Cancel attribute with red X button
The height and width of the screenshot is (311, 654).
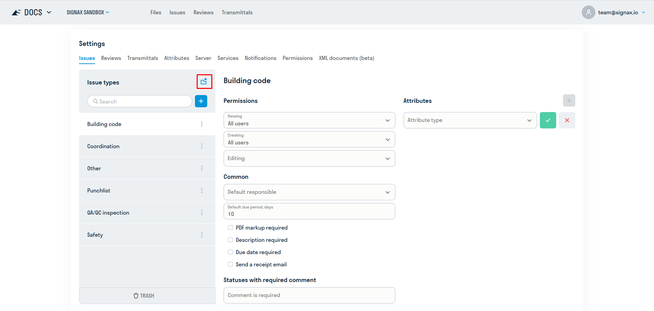click(x=567, y=120)
